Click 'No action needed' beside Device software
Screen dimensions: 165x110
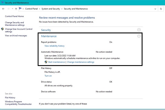[x=104, y=92]
